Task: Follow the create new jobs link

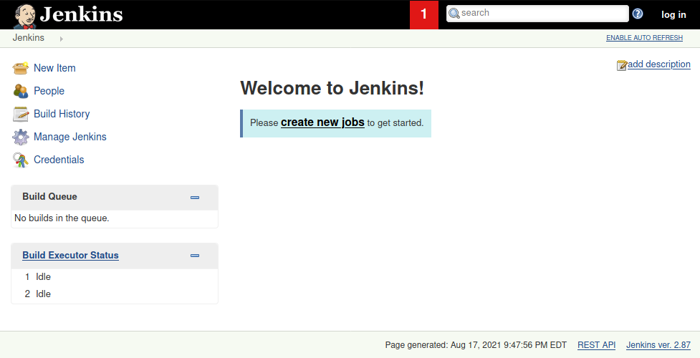Action: pyautogui.click(x=322, y=122)
